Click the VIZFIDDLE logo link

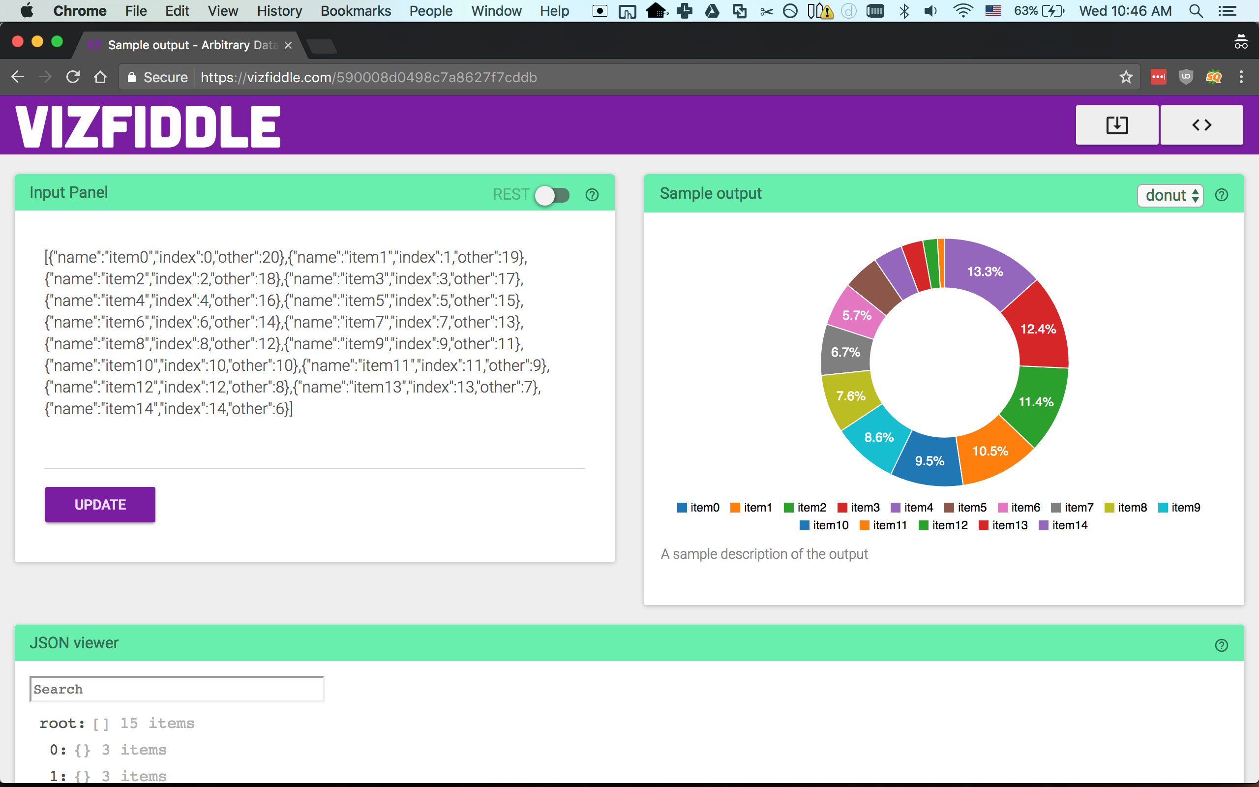click(x=148, y=126)
